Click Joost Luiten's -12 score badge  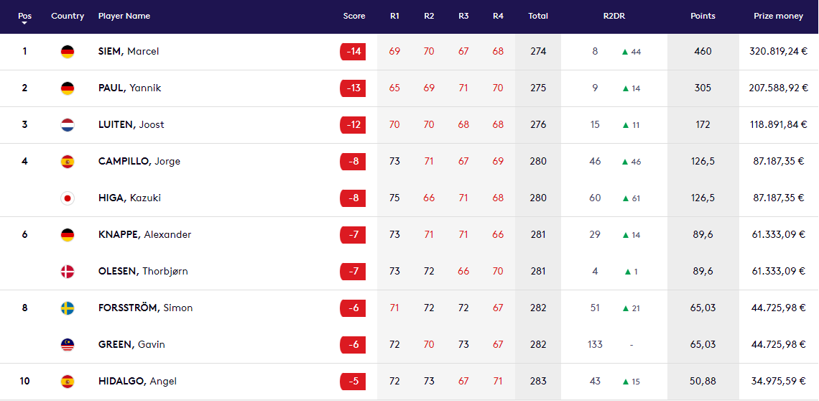(x=353, y=125)
